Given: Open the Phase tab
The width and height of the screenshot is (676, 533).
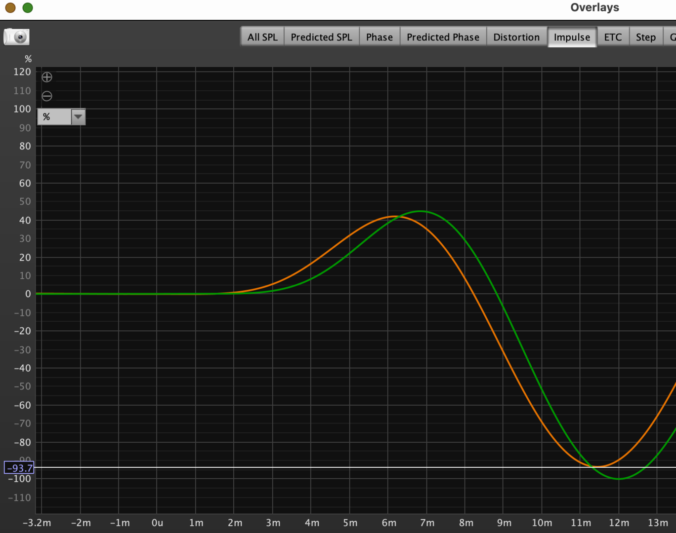Looking at the screenshot, I should [x=380, y=37].
